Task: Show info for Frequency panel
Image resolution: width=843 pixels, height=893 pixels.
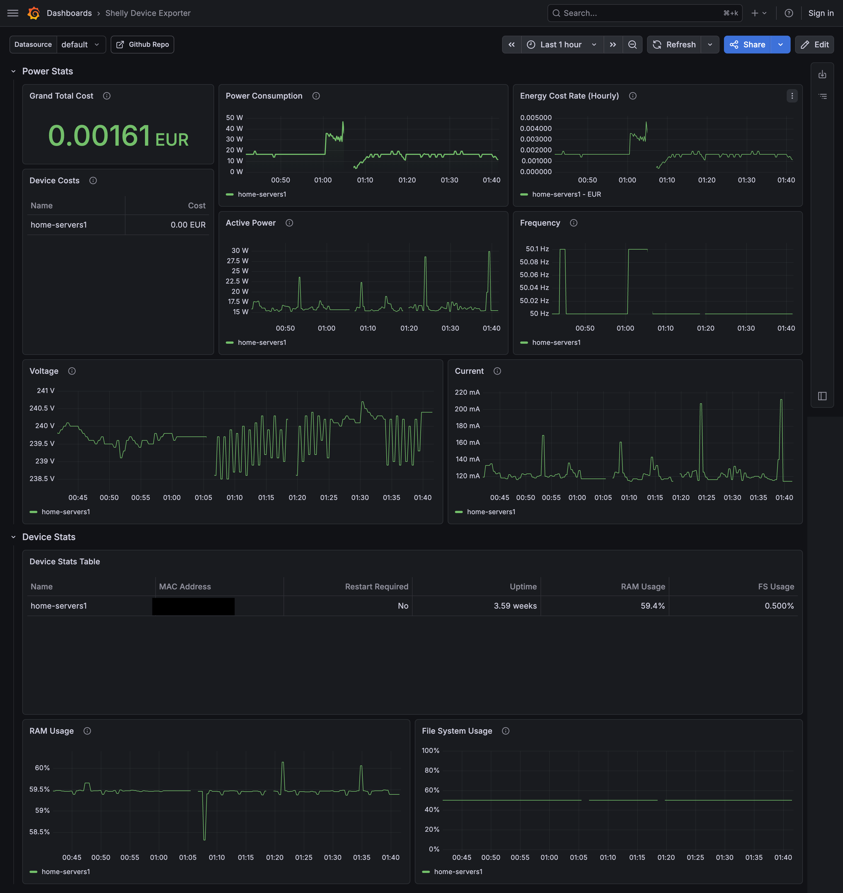Action: coord(574,223)
